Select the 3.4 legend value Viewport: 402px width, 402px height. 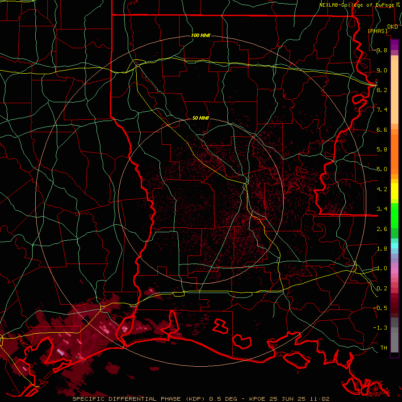pyautogui.click(x=382, y=209)
